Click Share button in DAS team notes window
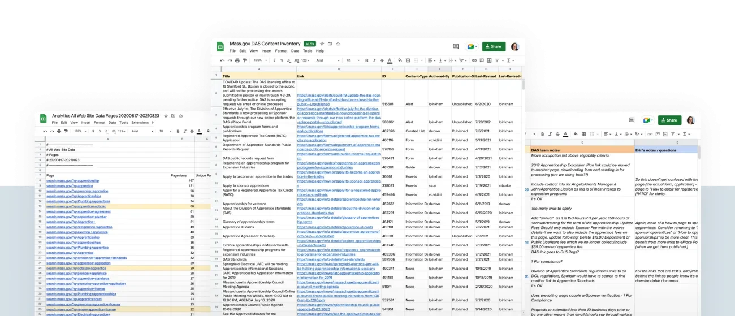Image resolution: width=735 pixels, height=316 pixels. click(669, 120)
